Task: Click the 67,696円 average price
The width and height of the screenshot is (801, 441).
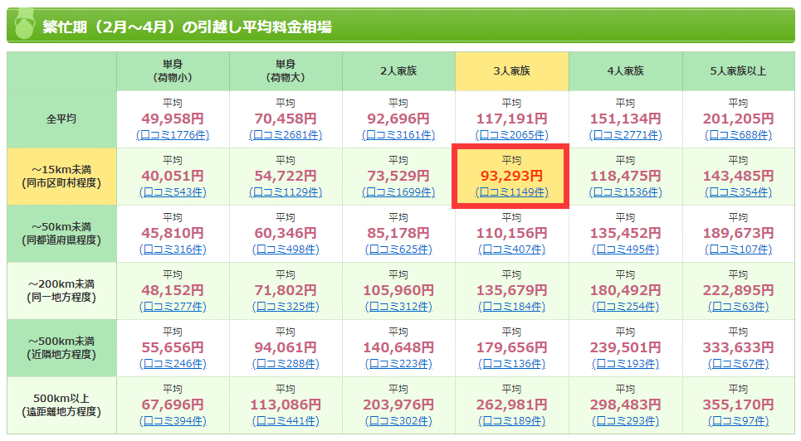Action: click(173, 405)
